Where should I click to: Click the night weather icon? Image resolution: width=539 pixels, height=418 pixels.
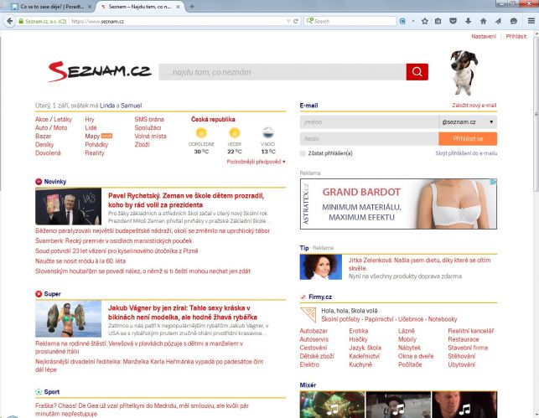click(268, 133)
